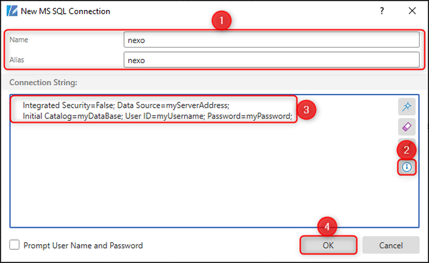Viewport: 429px width, 263px height.
Task: Enable Prompt User Name and Password checkbox
Action: [14, 245]
